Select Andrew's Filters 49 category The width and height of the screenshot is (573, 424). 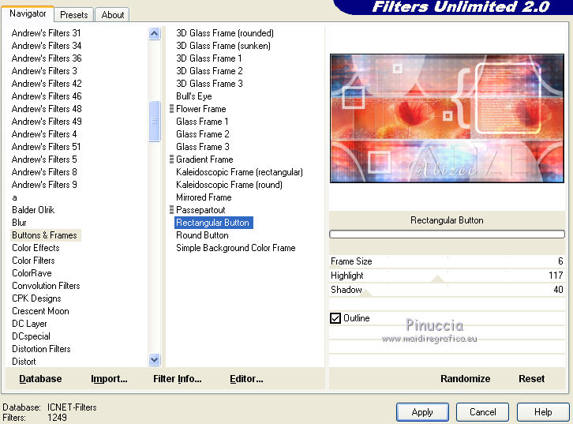[47, 122]
